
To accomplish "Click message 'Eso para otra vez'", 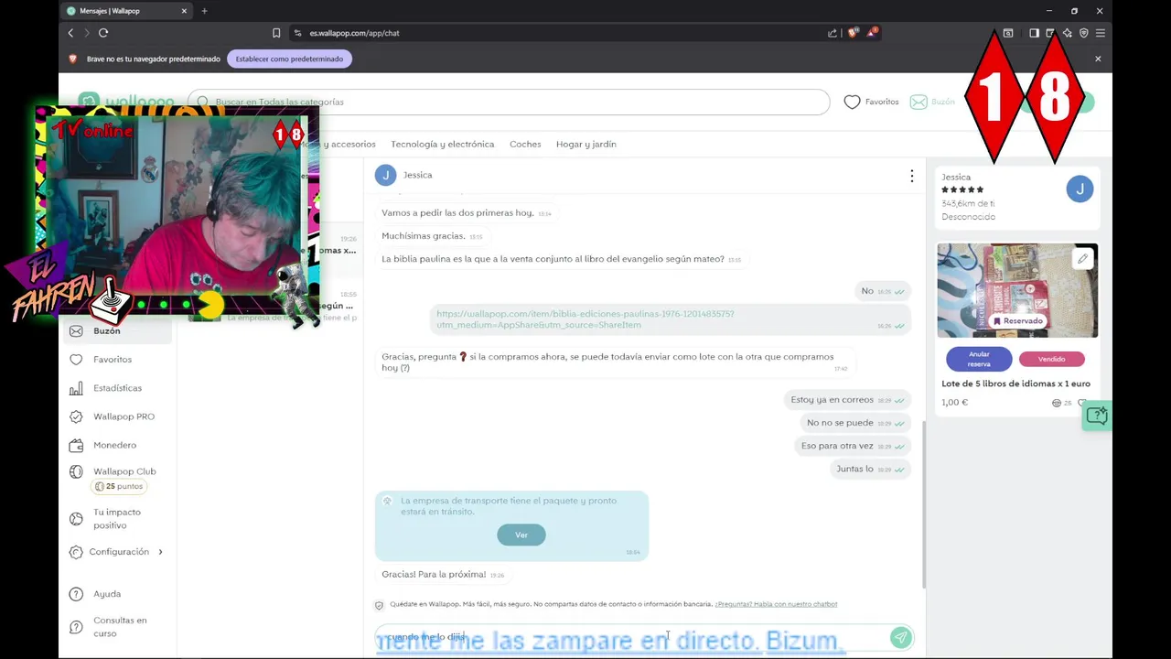I will pos(837,446).
